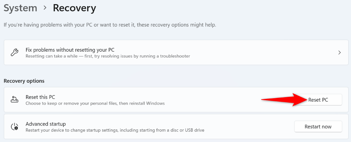Click the "Choose to keep or remove" description

point(95,103)
